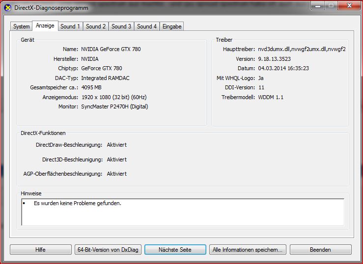The image size is (363, 264).
Task: Click the value 'Integrated RAMDAC'
Action: tap(105, 78)
